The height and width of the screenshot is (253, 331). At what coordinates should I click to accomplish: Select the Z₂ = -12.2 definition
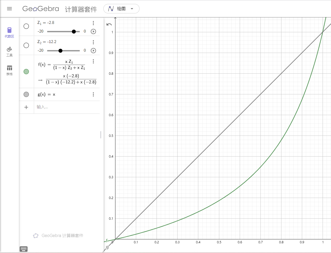[x=47, y=42]
